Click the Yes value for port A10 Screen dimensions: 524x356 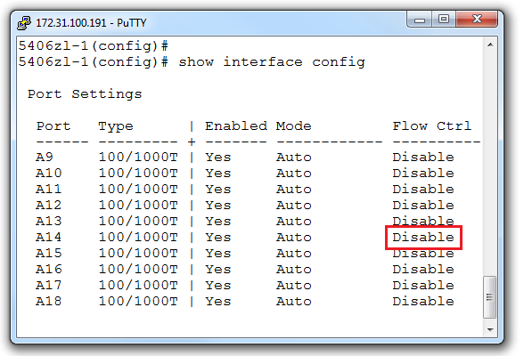point(217,173)
